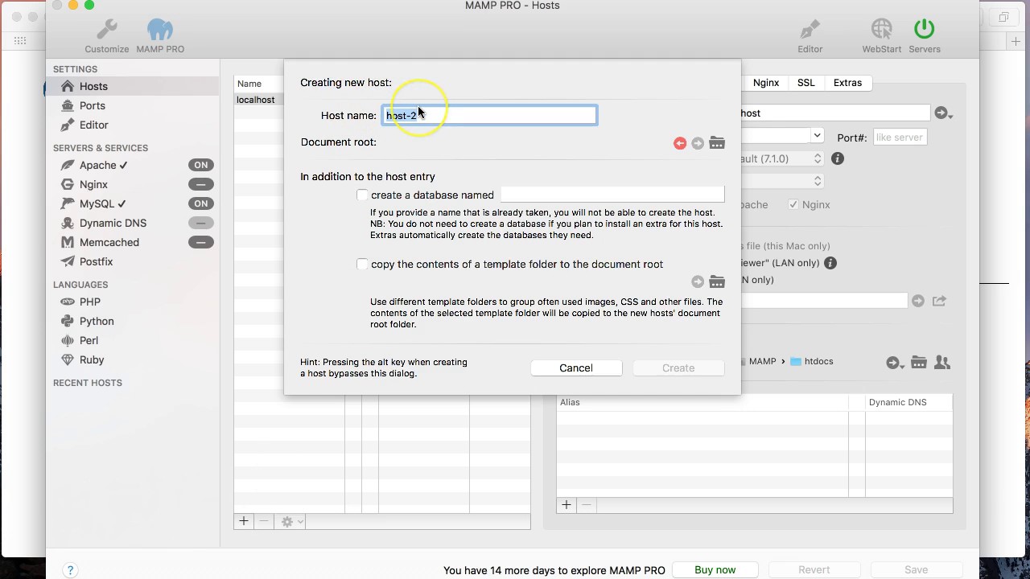Select Nginx in the sidebar
This screenshot has height=579, width=1030.
[x=93, y=184]
